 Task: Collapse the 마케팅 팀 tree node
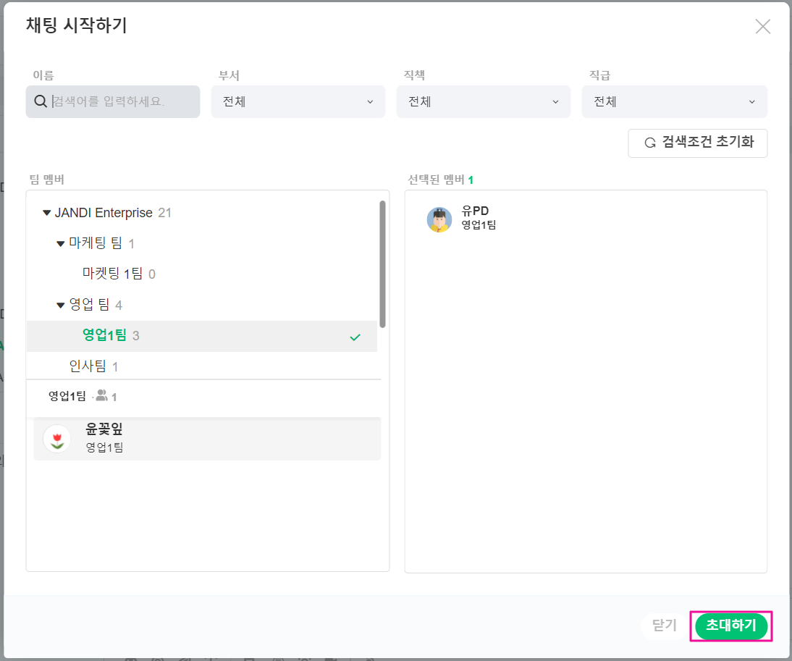tap(61, 244)
